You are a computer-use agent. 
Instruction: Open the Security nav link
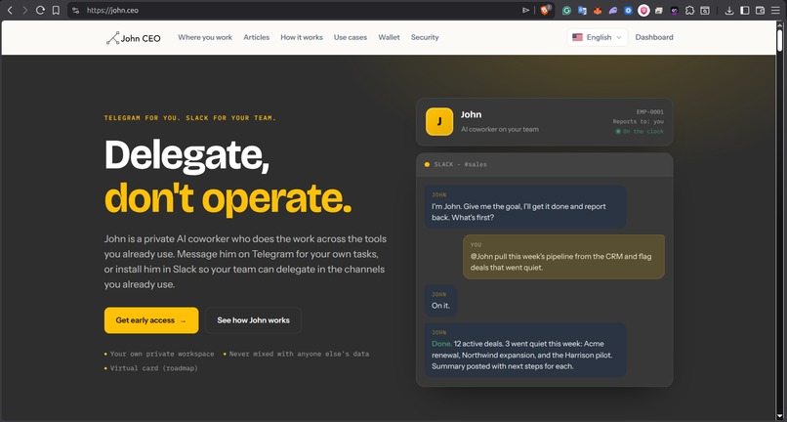pos(425,37)
